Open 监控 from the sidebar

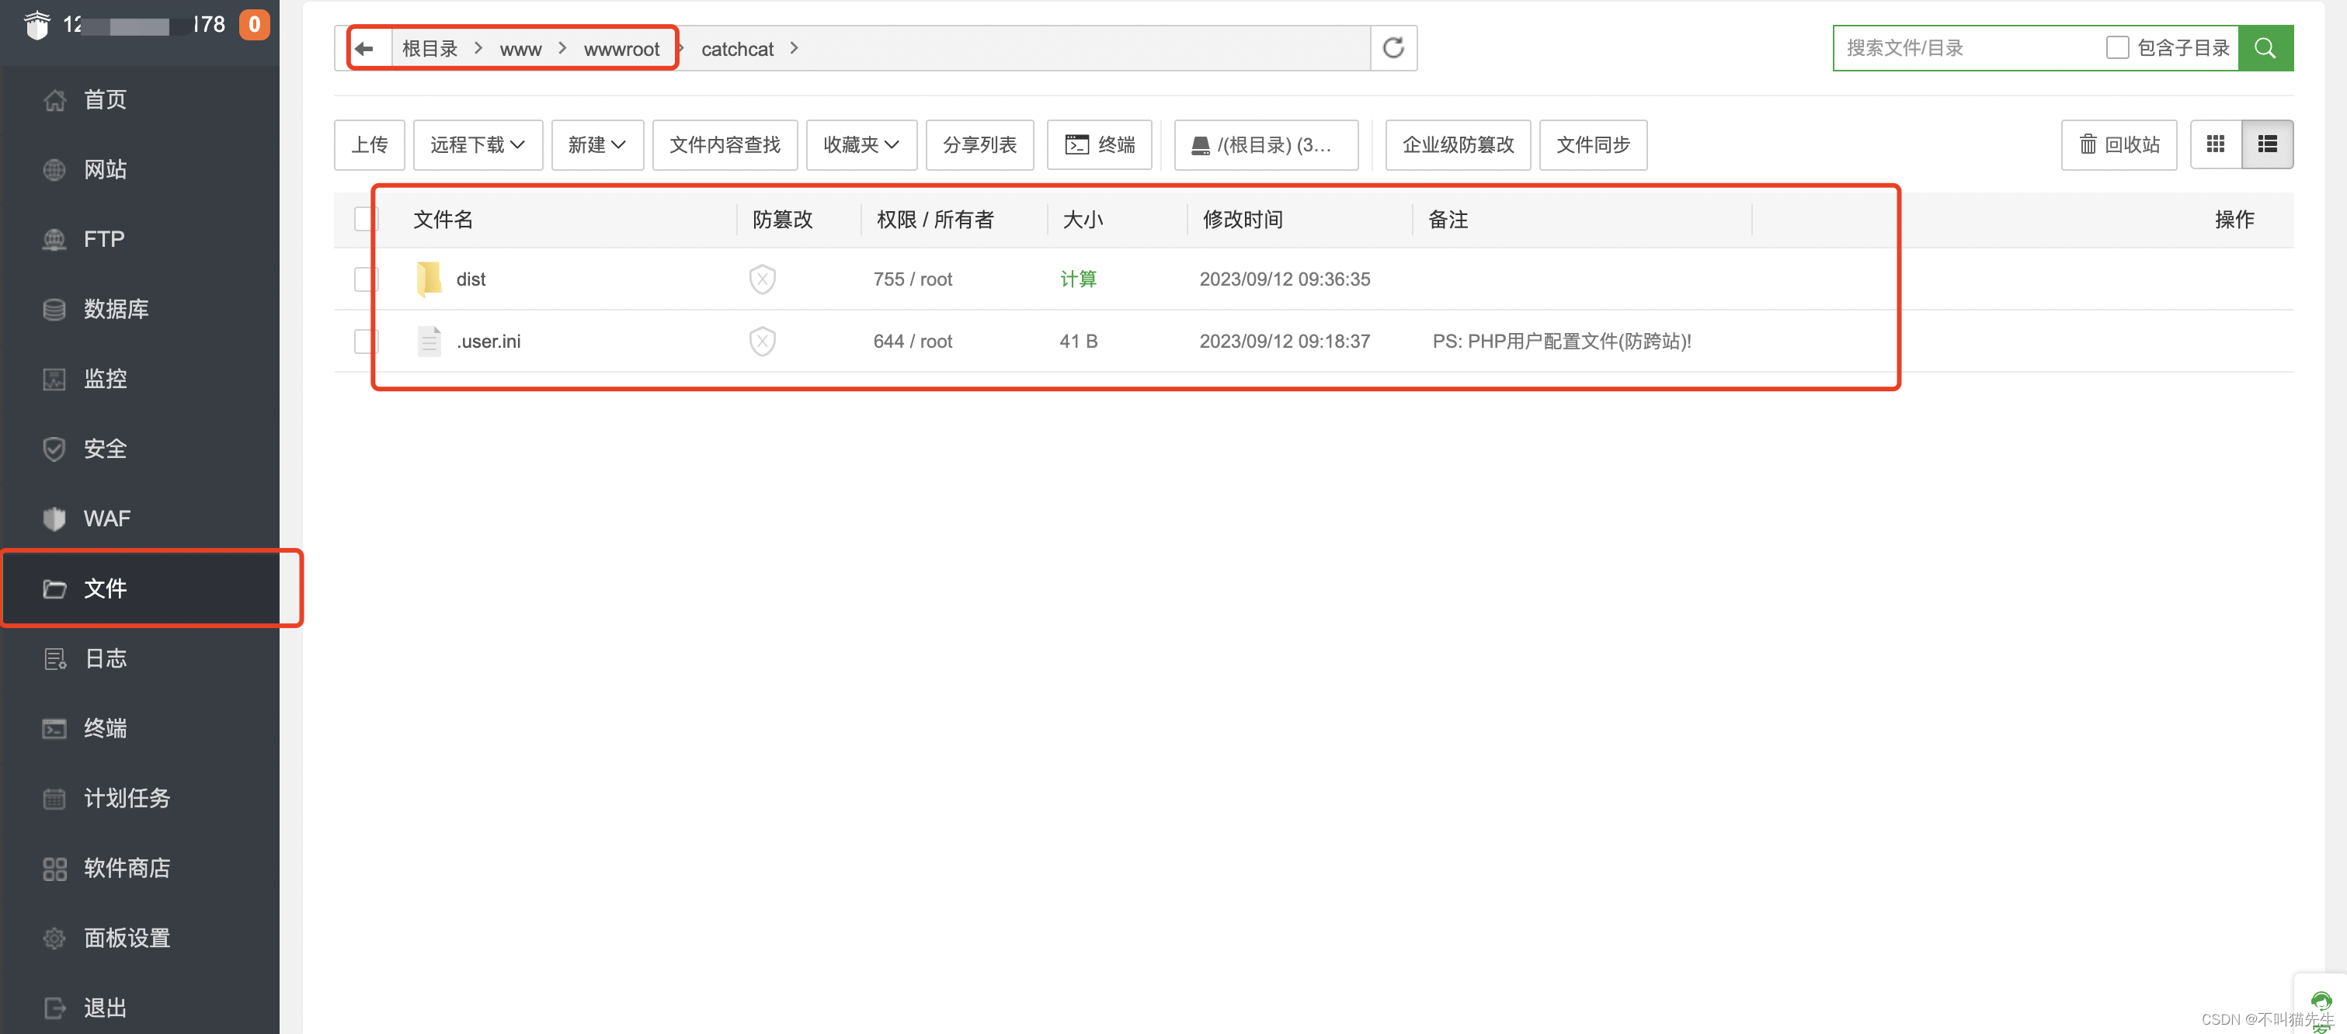(x=139, y=379)
